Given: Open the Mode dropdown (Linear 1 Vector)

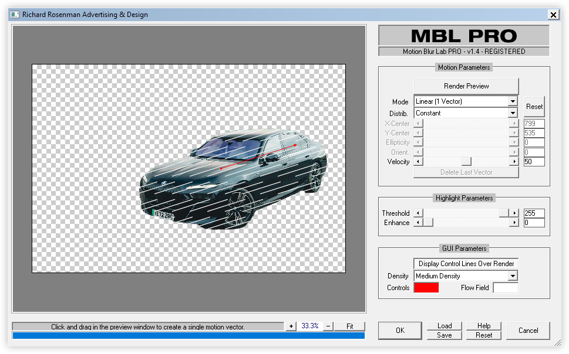Looking at the screenshot, I should click(x=466, y=101).
